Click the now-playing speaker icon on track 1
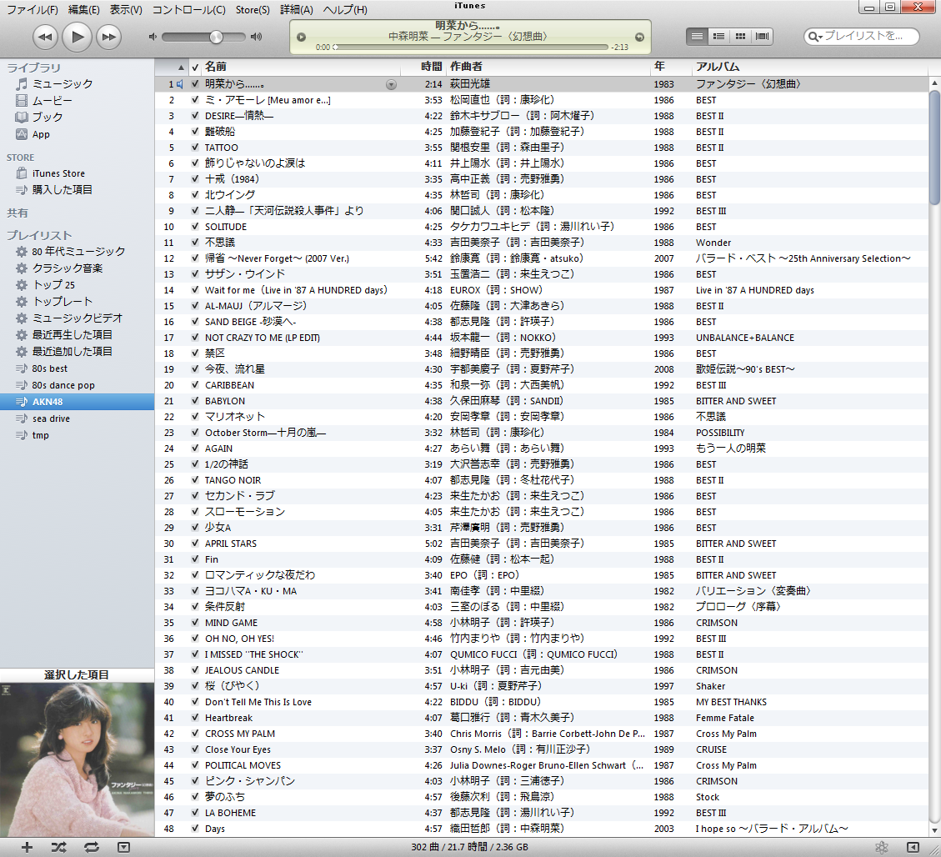 point(179,85)
